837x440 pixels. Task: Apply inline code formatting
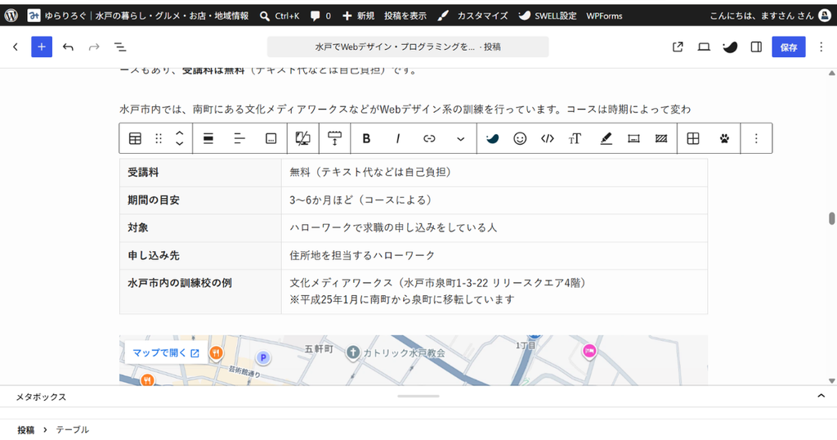pyautogui.click(x=547, y=138)
